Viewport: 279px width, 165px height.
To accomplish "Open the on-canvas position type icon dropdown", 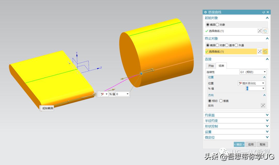I will click(x=104, y=94).
